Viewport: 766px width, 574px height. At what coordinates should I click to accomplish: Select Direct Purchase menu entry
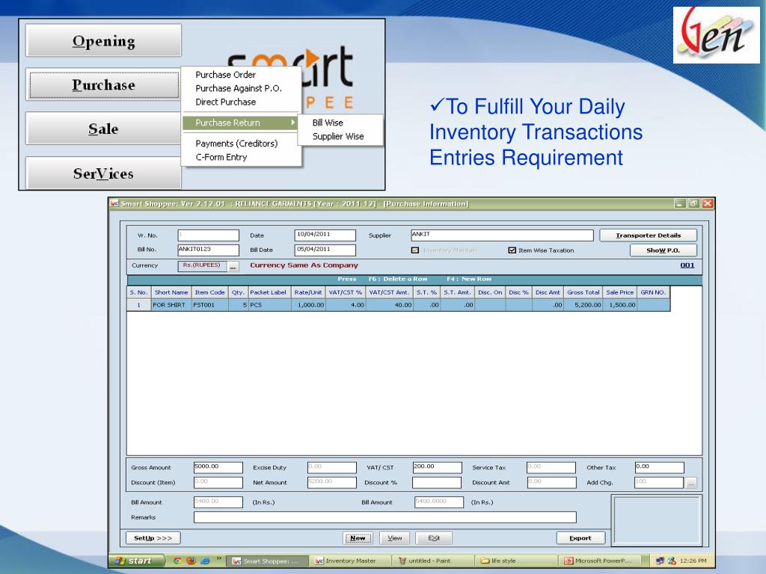point(225,102)
